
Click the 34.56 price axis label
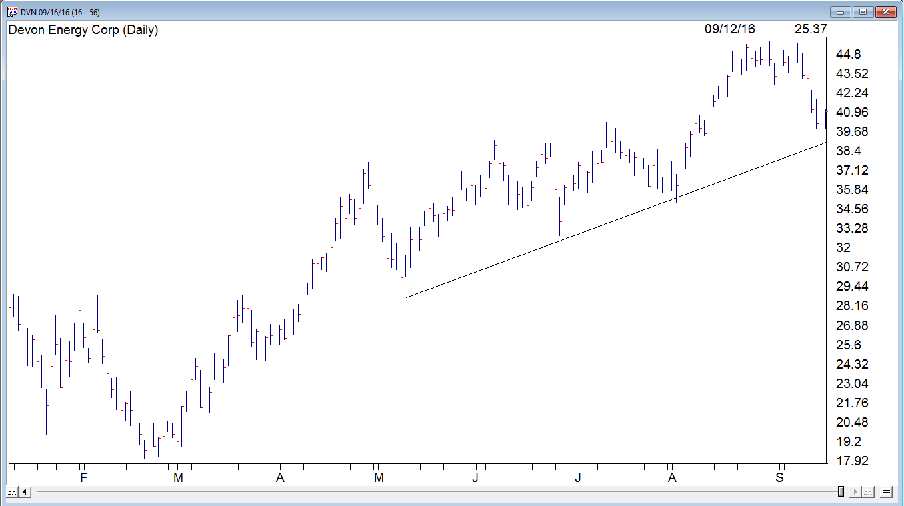(x=851, y=209)
